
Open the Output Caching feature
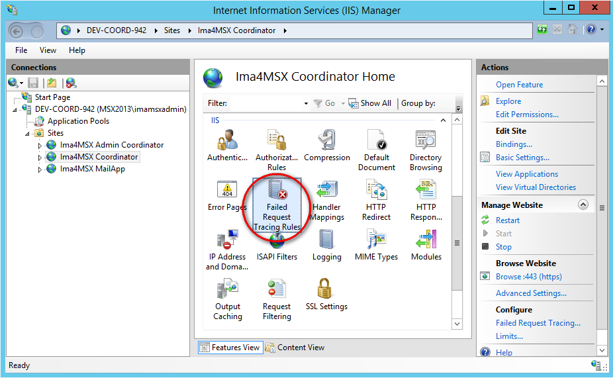point(228,299)
